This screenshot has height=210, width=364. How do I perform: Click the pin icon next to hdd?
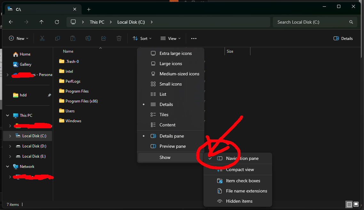[49, 95]
